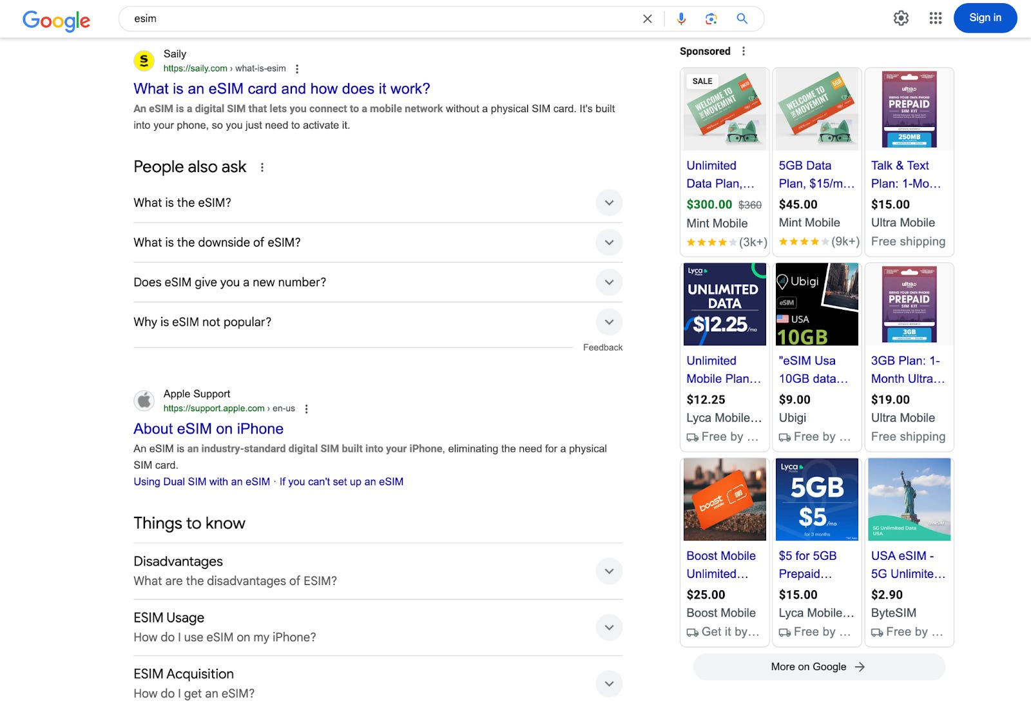
Task: Open '5GB Data Plan, $15/m' listing
Action: tap(816, 175)
